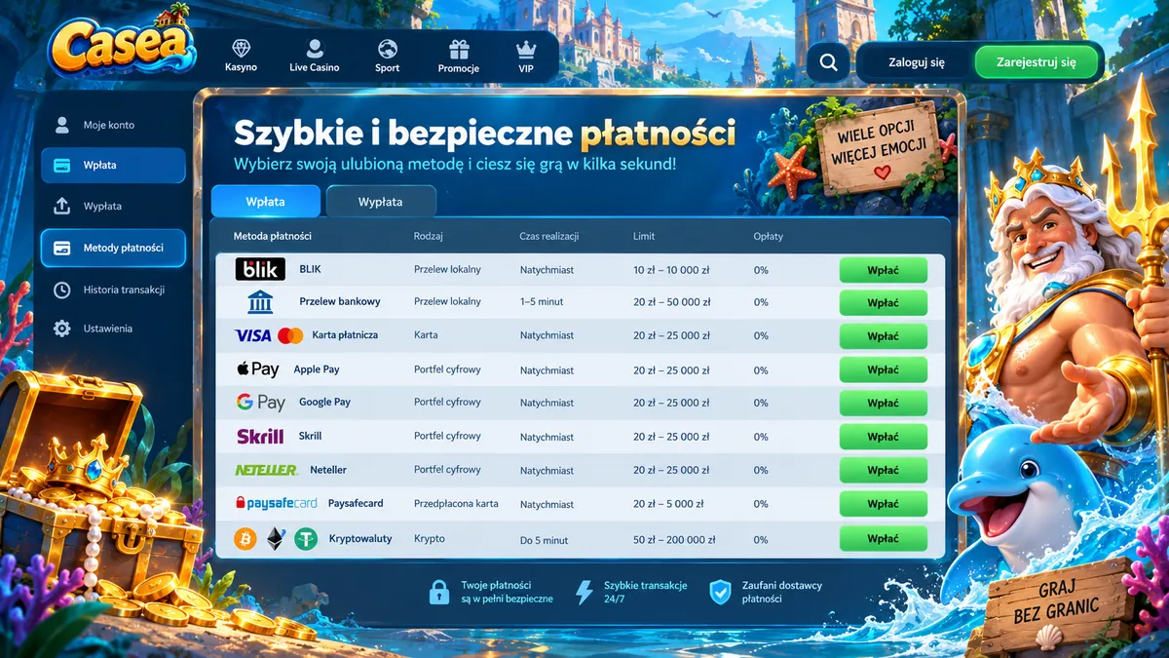Open the Kasyno diamond icon
This screenshot has height=658, width=1169.
241,48
